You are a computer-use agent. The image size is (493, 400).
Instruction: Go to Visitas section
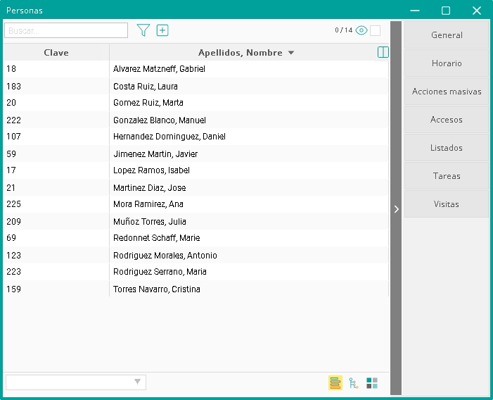tap(447, 204)
